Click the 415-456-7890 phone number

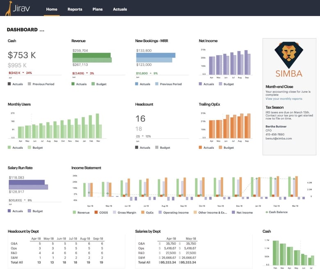point(275,134)
